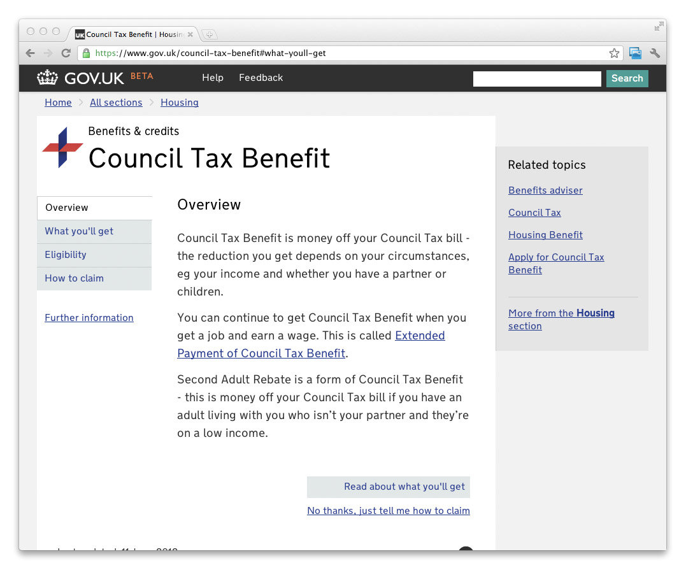Open a new tab with plus button
This screenshot has width=686, height=570.
210,34
